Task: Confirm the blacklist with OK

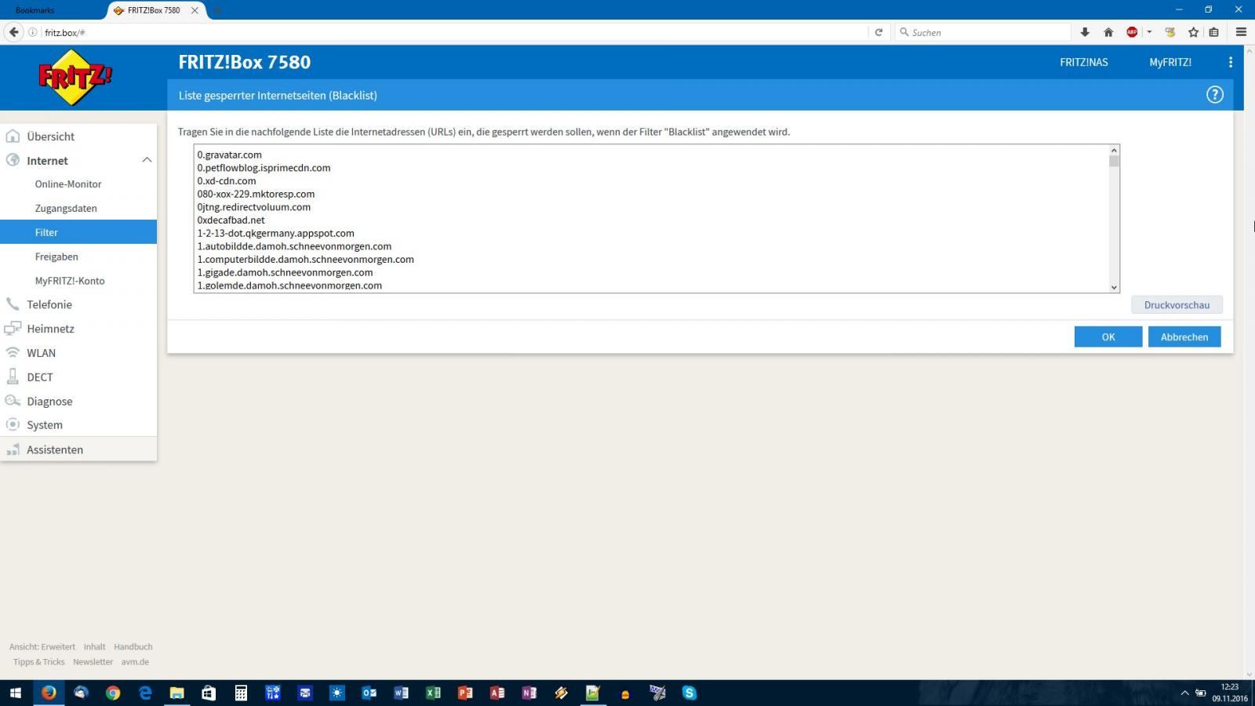Action: click(x=1108, y=337)
